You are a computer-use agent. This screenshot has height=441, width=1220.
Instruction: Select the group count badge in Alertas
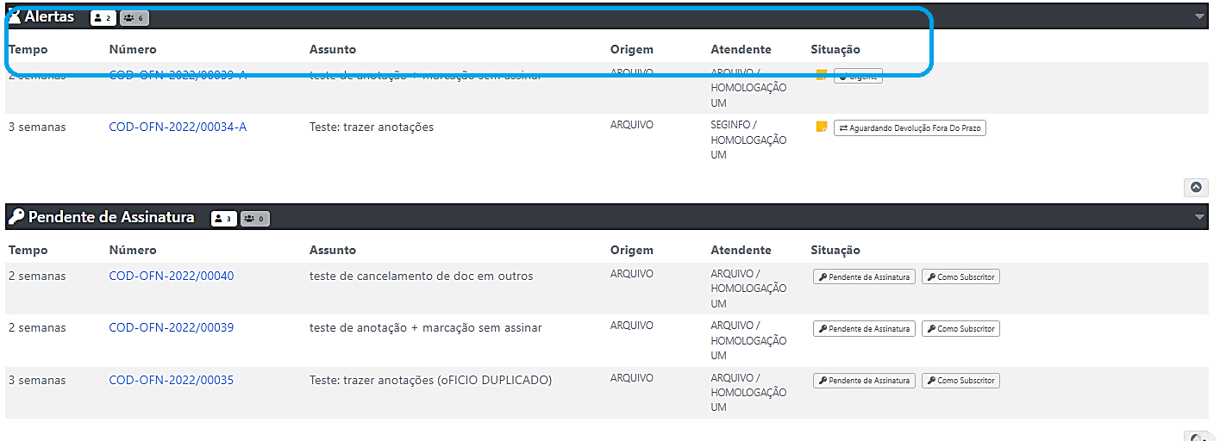click(x=134, y=17)
